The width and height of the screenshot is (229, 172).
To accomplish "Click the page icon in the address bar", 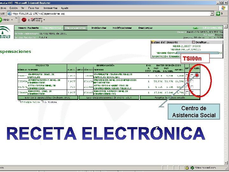I will pos(10,14).
